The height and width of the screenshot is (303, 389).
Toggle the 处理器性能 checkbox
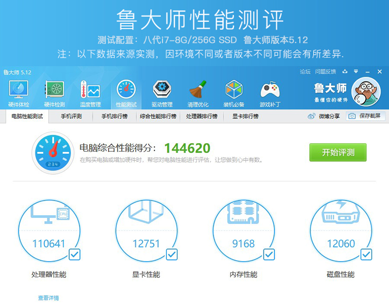[74, 254]
